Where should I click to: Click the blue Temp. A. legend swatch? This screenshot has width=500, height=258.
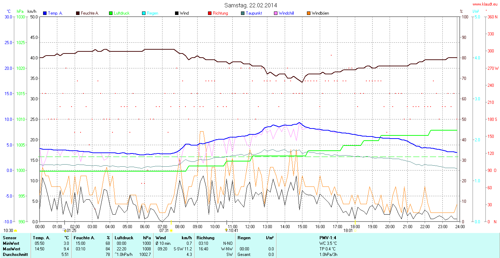coord(45,13)
